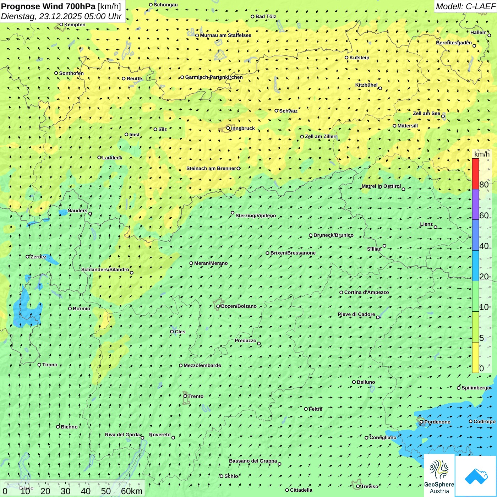Click the 'Matrei in Osttirol' label

[381, 186]
